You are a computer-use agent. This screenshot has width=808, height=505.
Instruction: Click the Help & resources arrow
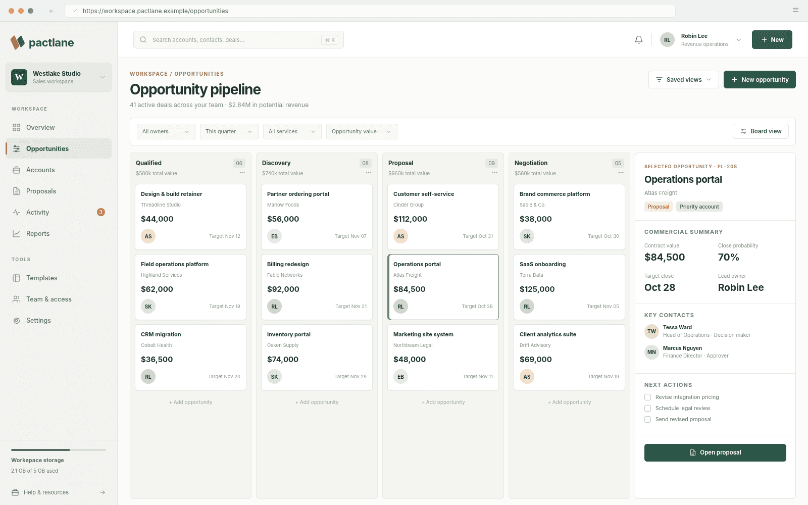(x=103, y=492)
